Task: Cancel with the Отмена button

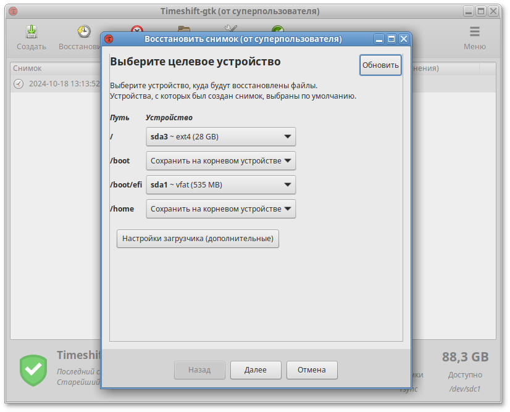Action: coord(311,370)
